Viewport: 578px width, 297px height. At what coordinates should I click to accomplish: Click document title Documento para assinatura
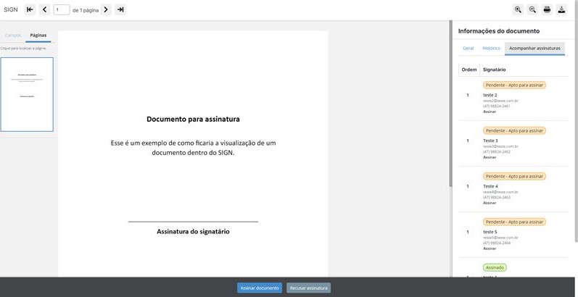coord(193,119)
